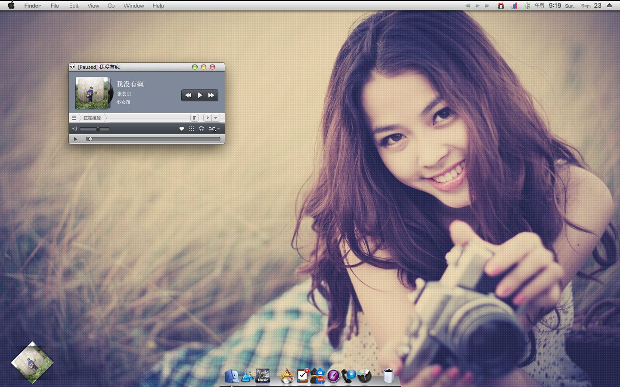The width and height of the screenshot is (620, 387).
Task: Open the grid dots icon in player
Action: [x=192, y=129]
